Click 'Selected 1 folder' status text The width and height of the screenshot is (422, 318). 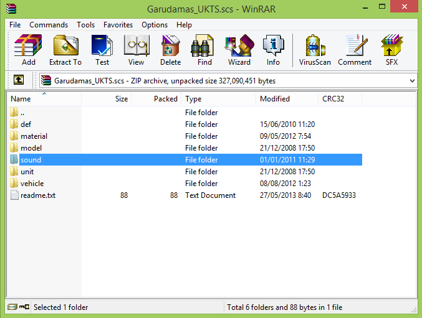(61, 307)
